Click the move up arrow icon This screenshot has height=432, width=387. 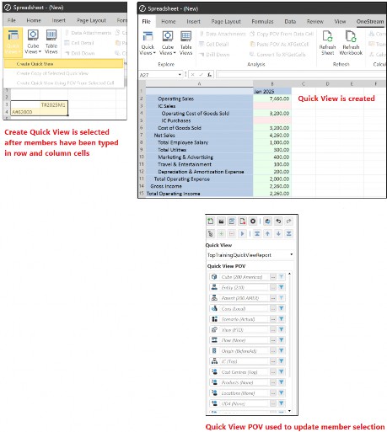click(x=267, y=233)
